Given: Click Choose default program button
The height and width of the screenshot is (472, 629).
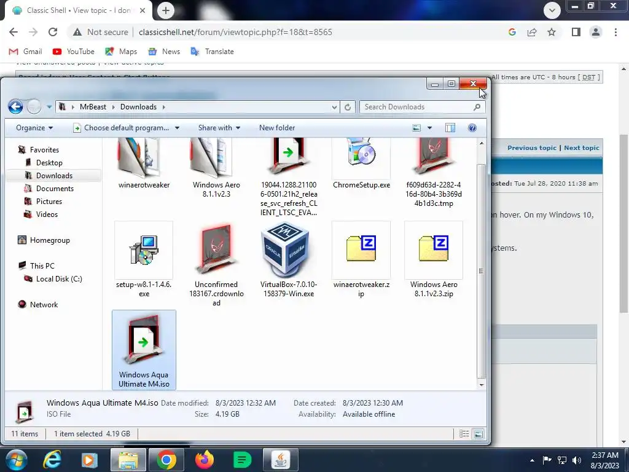Looking at the screenshot, I should tap(122, 128).
